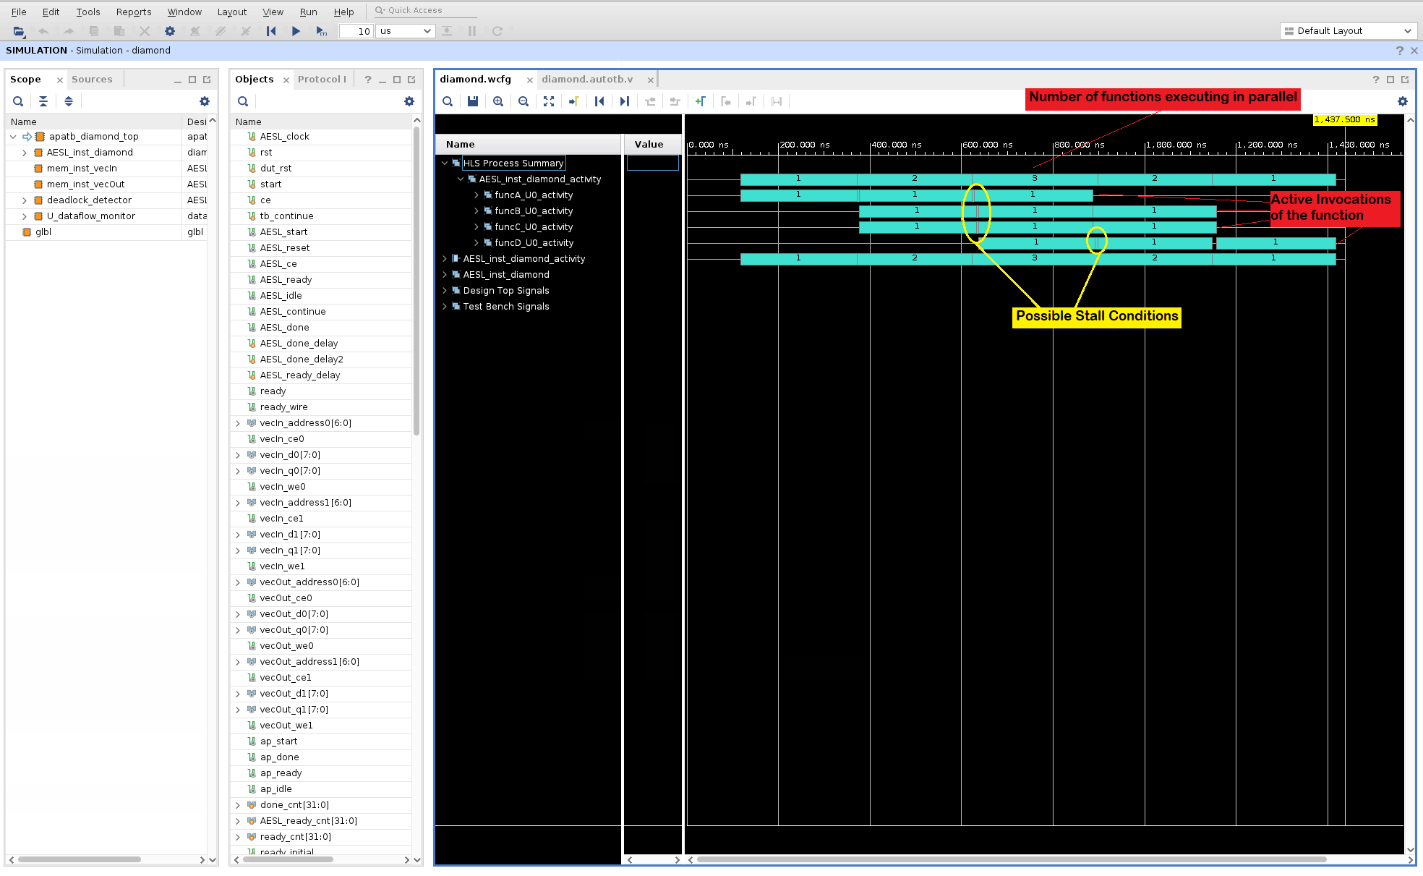The image size is (1423, 876).
Task: Zoom fit the entire waveform
Action: pos(549,101)
